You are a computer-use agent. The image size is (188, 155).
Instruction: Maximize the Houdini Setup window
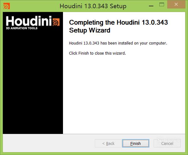(162, 5)
